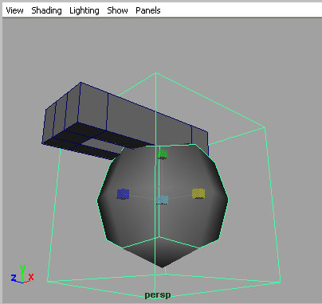
Task: Open the Show menu
Action: 117,10
